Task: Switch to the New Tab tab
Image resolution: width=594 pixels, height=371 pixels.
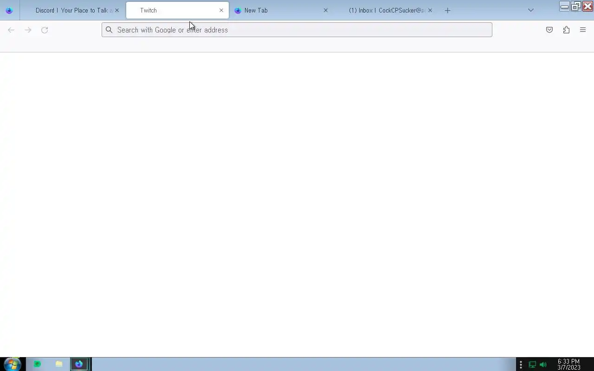Action: click(x=282, y=10)
